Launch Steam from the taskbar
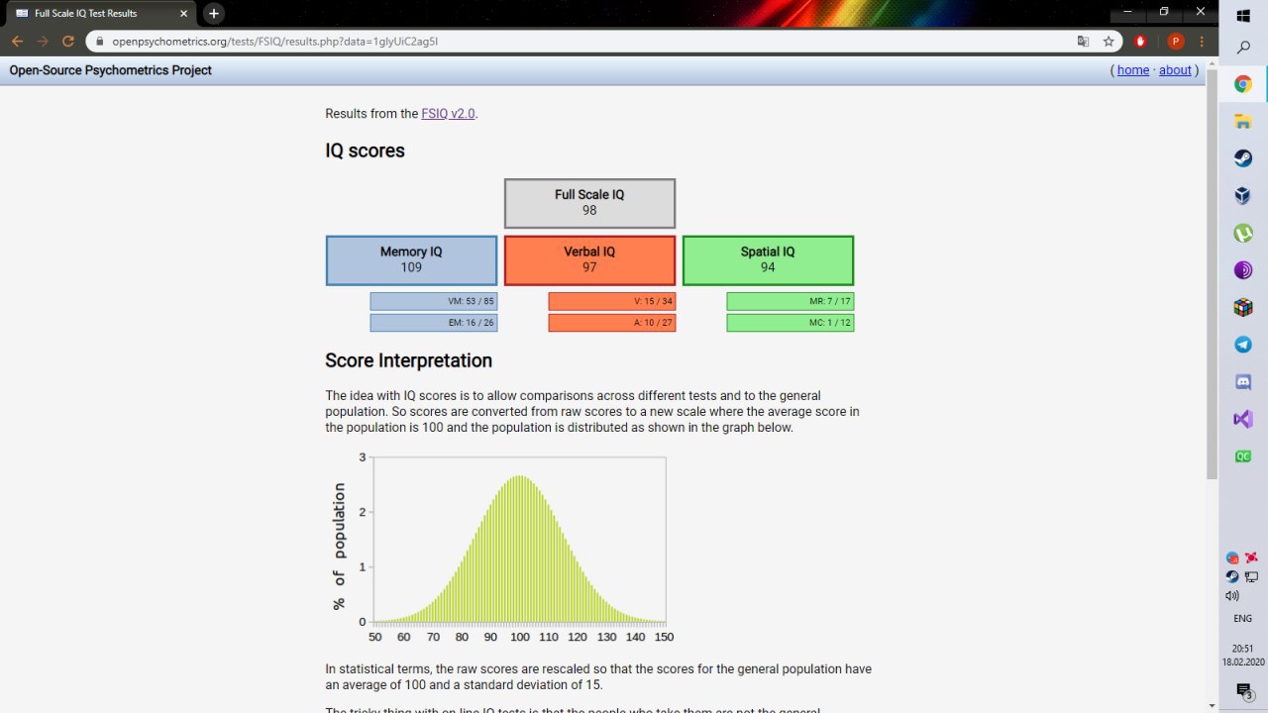This screenshot has width=1268, height=713. coord(1243,158)
